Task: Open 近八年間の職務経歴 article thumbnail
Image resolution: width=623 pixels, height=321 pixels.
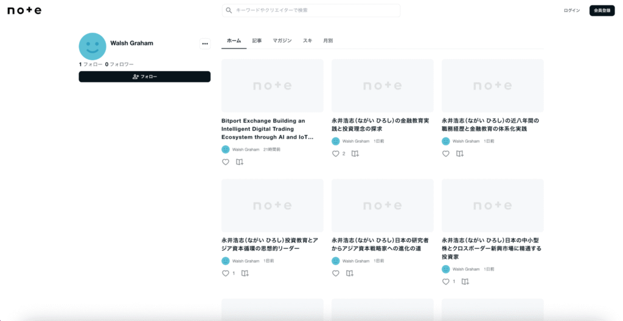Action: coord(493,85)
